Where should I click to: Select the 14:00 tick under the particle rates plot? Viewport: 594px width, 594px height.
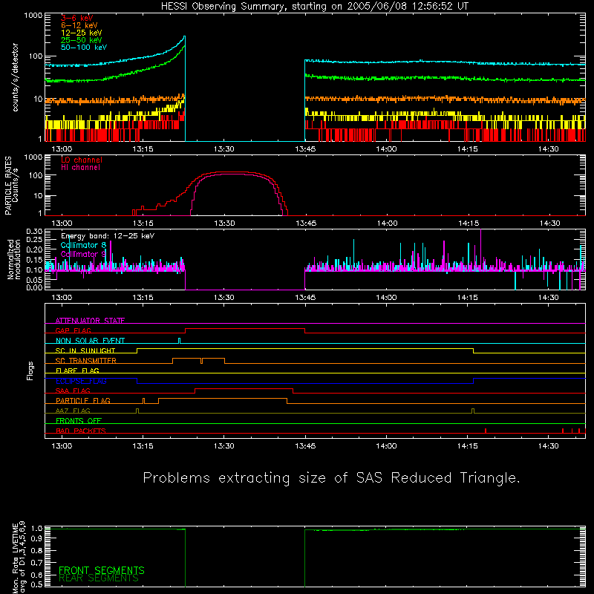point(387,223)
